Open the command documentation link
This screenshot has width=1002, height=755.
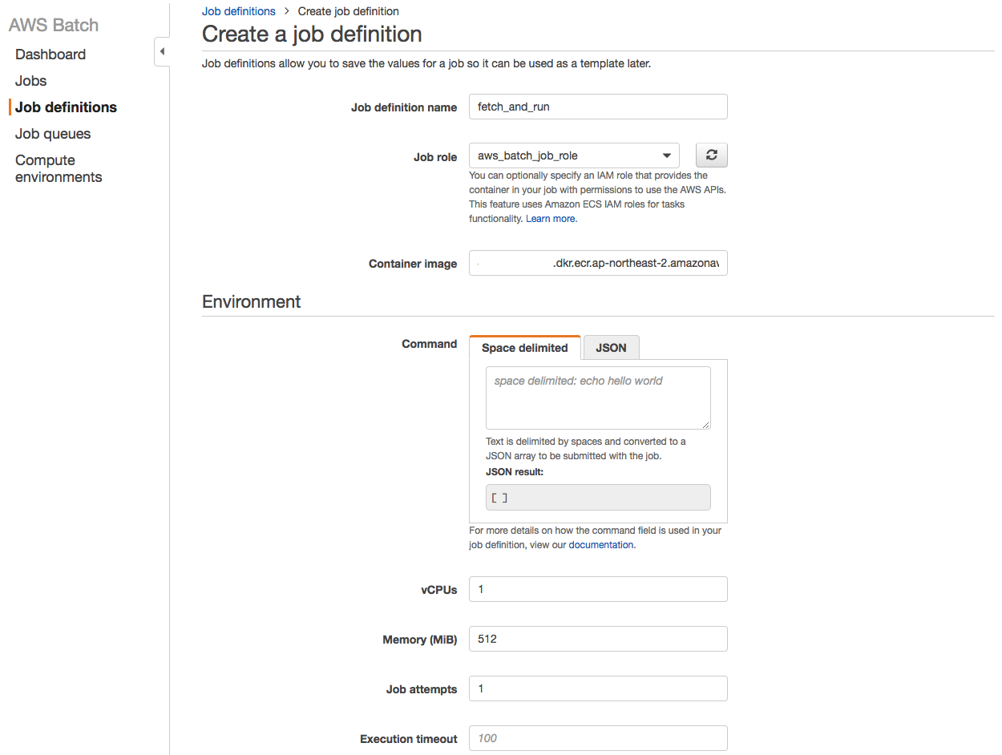pyautogui.click(x=601, y=545)
